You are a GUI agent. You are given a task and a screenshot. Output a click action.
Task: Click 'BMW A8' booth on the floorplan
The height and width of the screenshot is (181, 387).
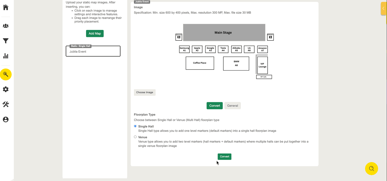236,64
